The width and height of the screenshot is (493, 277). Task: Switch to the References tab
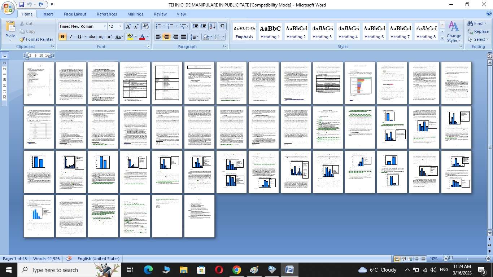106,14
